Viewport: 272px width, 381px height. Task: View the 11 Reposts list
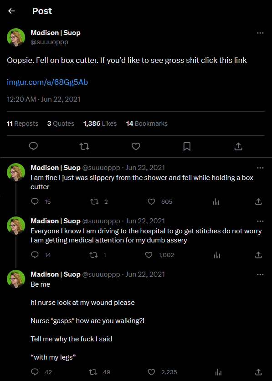tap(22, 124)
